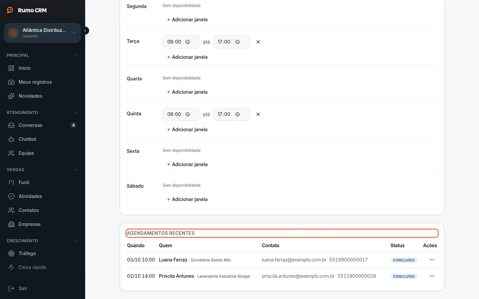Collapse the VENDAS section
Viewport: 479px width, 299px height.
click(76, 170)
